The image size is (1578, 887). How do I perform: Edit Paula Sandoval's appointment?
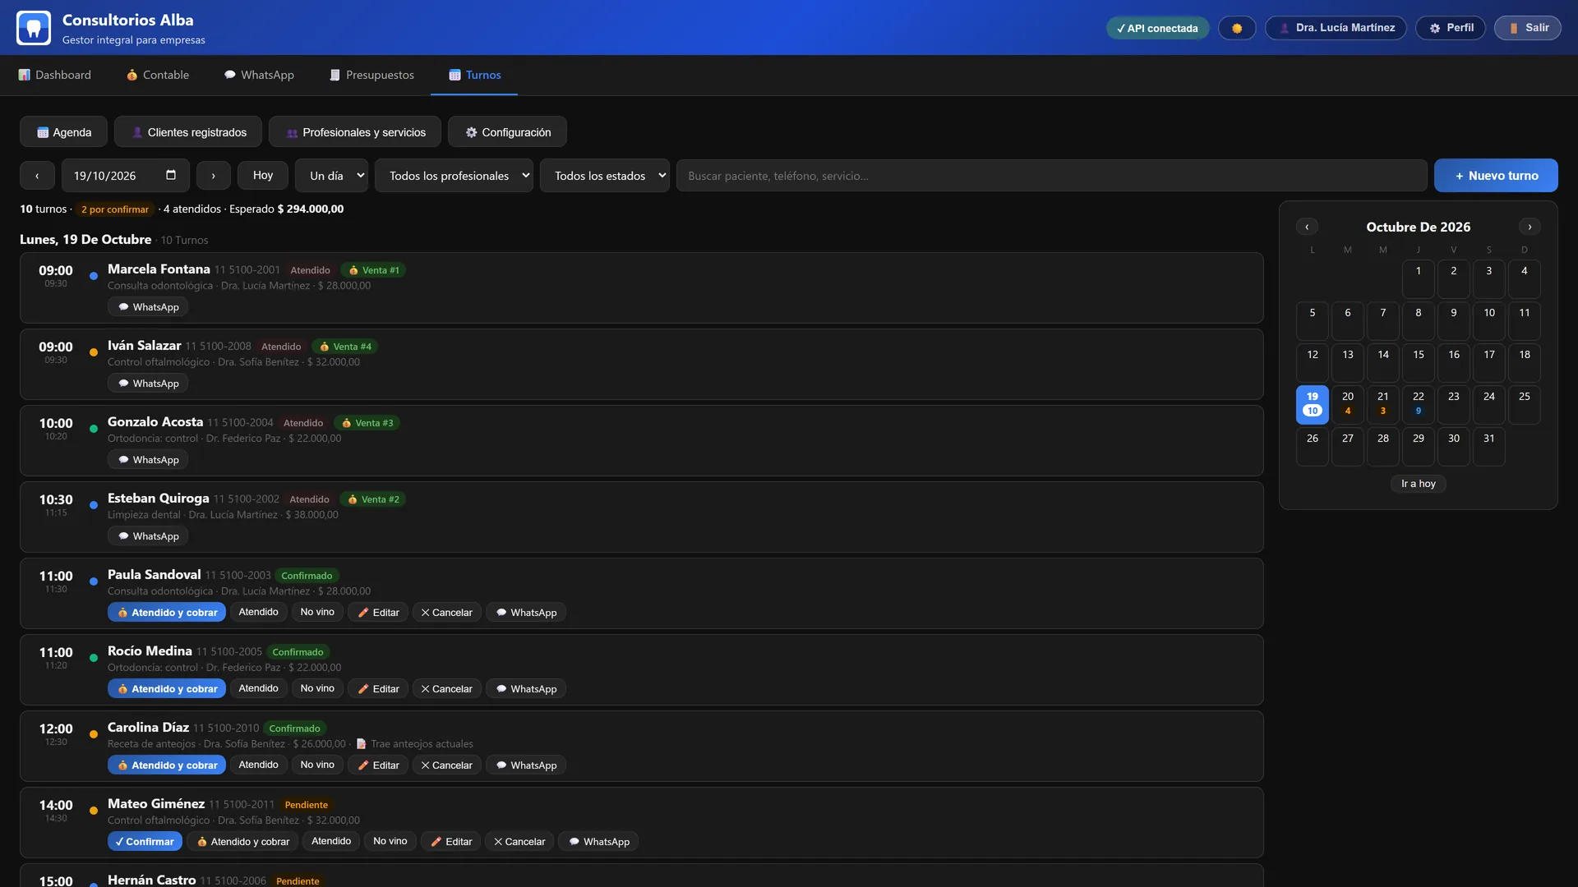pos(378,613)
